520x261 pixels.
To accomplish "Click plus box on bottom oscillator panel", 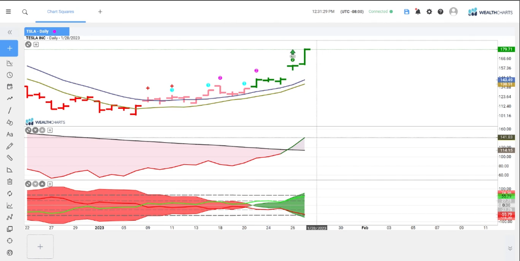I will tap(50, 184).
